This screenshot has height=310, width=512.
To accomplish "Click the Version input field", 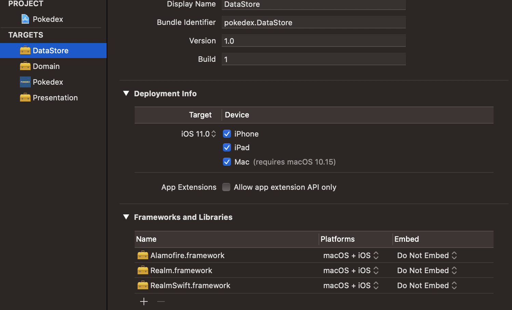I will (x=313, y=41).
